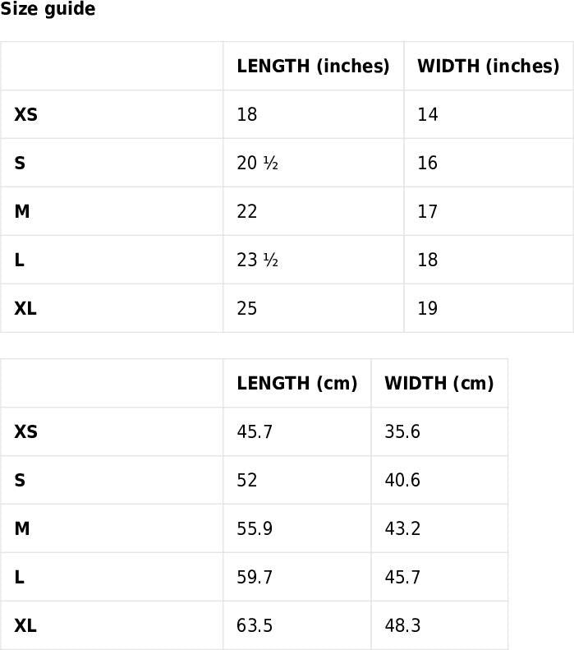Select the width value 17 for M
The height and width of the screenshot is (650, 574).
428,211
